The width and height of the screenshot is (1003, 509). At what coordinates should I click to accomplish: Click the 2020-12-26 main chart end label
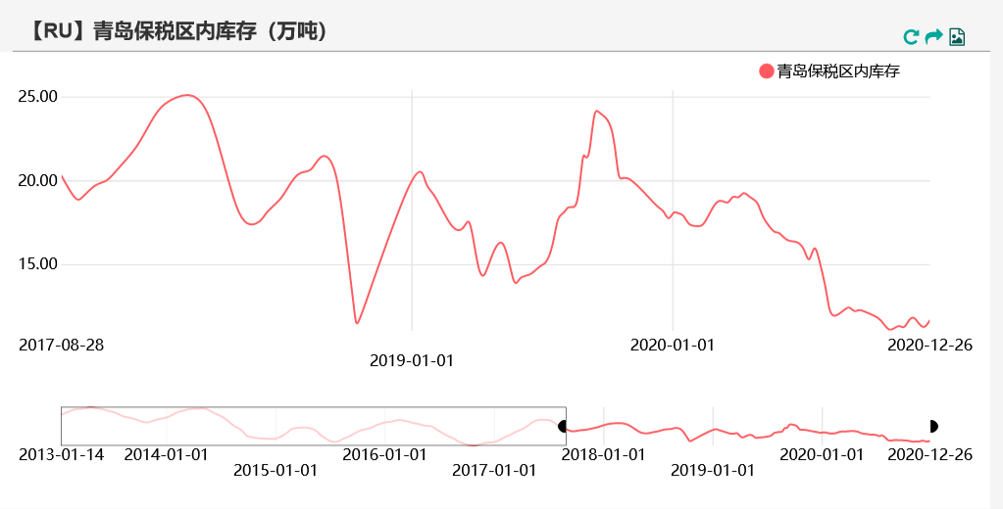click(930, 345)
